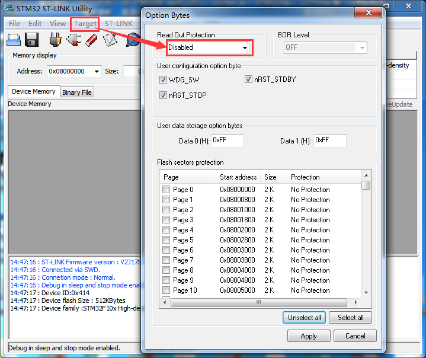Click the sector list scroll right arrow

tap(355, 302)
